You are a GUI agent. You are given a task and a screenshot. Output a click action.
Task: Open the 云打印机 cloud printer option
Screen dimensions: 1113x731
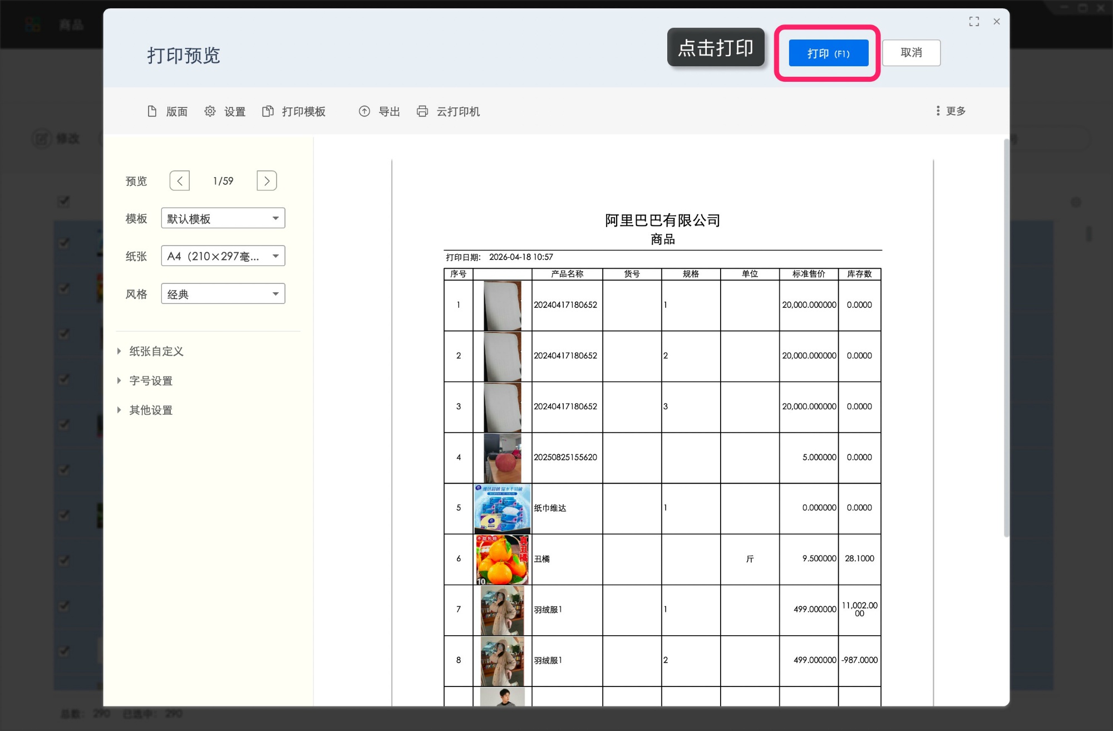(x=448, y=111)
